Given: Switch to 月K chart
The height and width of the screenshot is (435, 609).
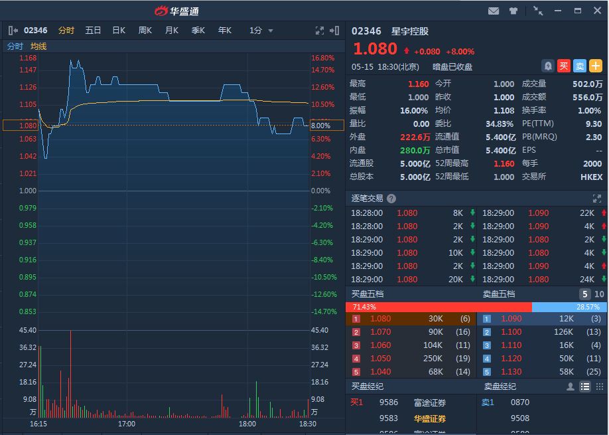Looking at the screenshot, I should click(172, 31).
